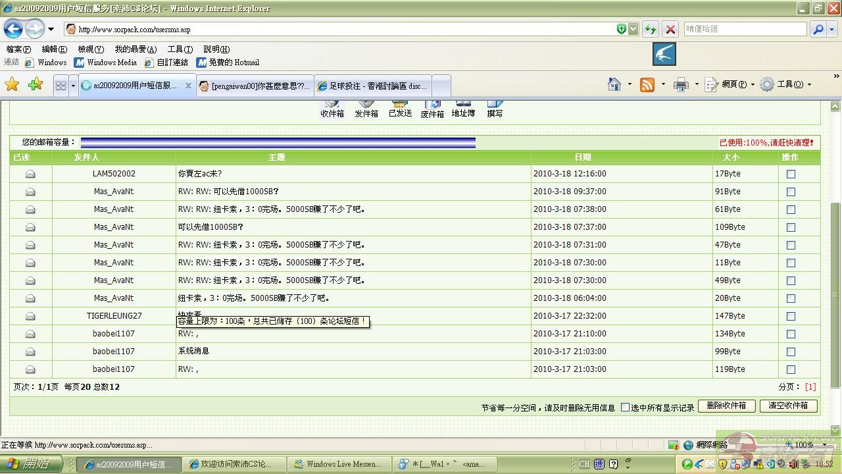842x474 pixels.
Task: Click the 清空收件箱 button
Action: pos(788,406)
